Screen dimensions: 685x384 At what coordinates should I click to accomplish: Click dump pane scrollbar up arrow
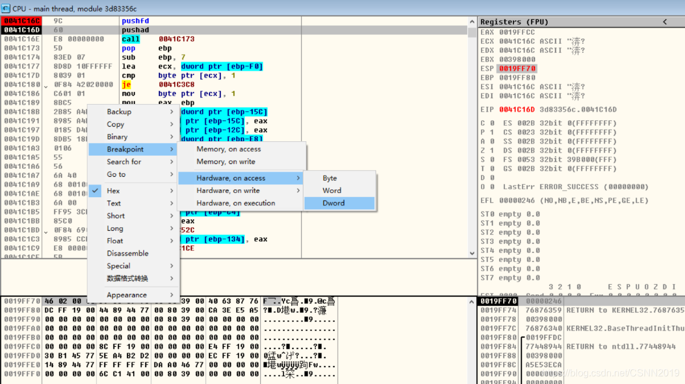[472, 302]
